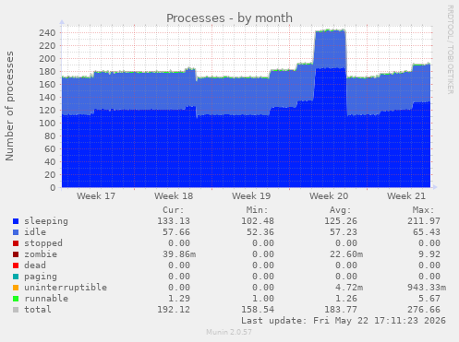Click the graph title 'Processes - by month'
Screen dimensions: 459x342
click(x=229, y=18)
